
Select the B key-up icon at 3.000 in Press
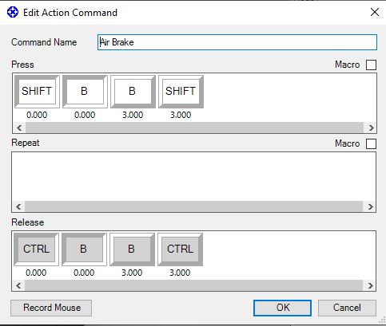coord(133,92)
